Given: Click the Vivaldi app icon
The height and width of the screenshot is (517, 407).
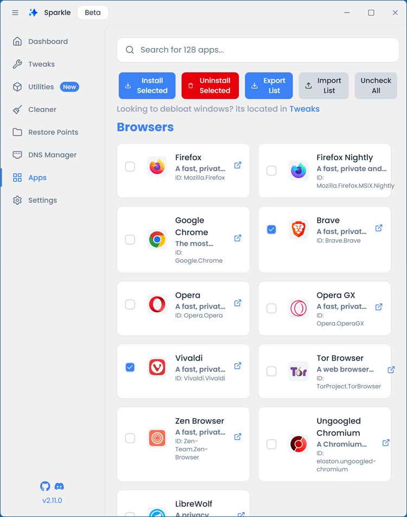Looking at the screenshot, I should pyautogui.click(x=157, y=367).
